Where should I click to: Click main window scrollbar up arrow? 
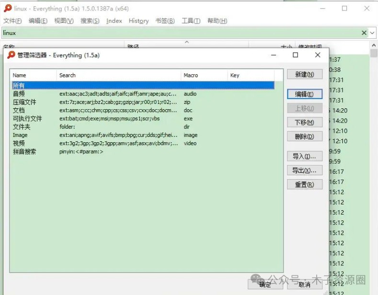click(x=374, y=45)
